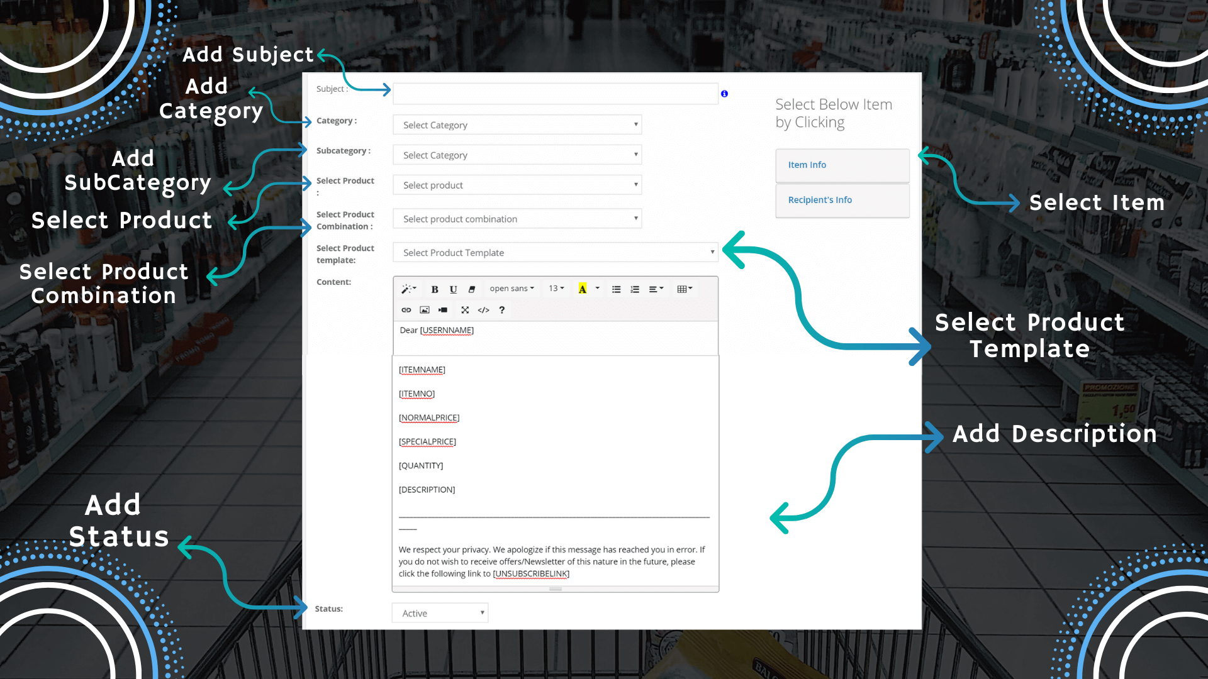Open the font size 13 dropdown
The height and width of the screenshot is (679, 1208).
tap(556, 289)
